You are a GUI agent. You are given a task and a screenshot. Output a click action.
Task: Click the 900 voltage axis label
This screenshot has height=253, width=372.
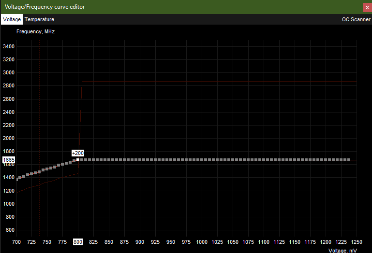click(x=140, y=242)
